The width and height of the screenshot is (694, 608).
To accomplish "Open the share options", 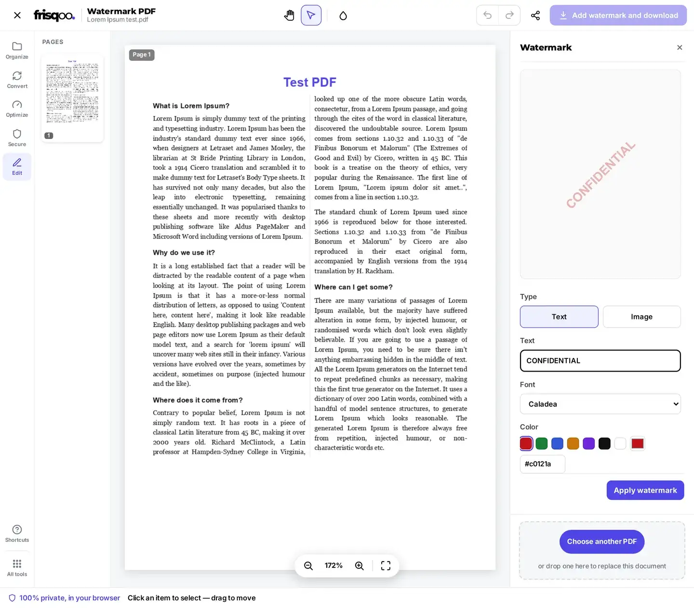I will click(x=535, y=15).
